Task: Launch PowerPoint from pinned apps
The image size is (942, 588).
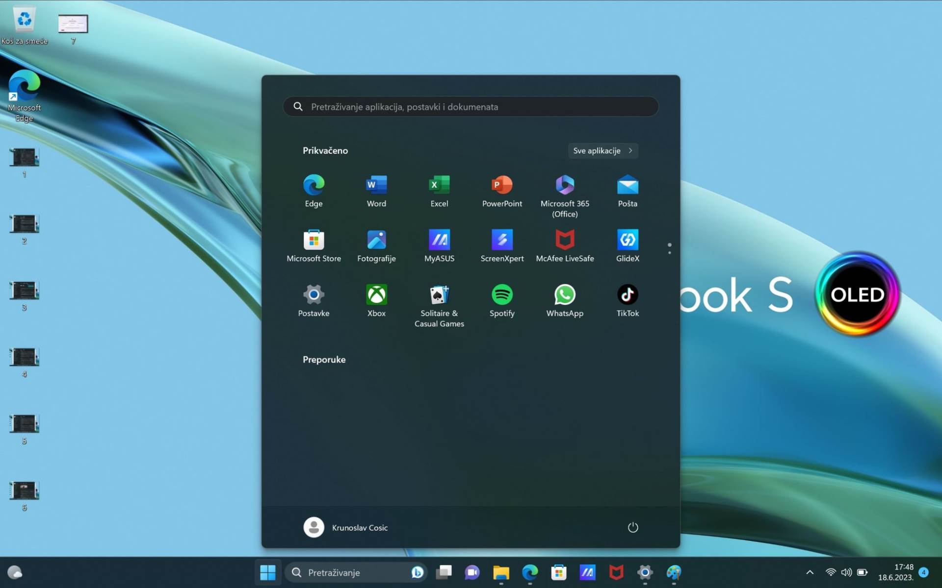Action: point(502,191)
